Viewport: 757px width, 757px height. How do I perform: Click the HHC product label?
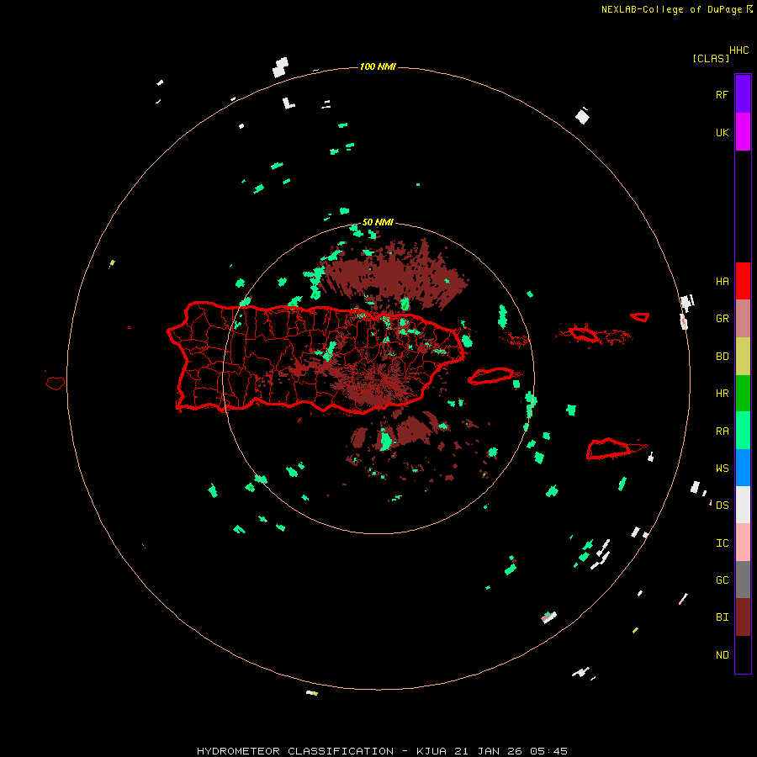(739, 50)
